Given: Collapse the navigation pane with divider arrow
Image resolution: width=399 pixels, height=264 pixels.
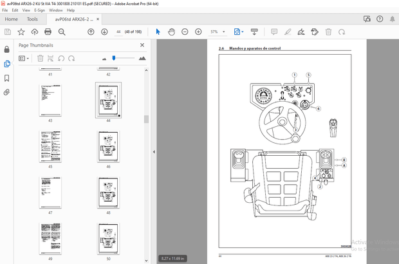Looking at the screenshot, I should (x=153, y=152).
